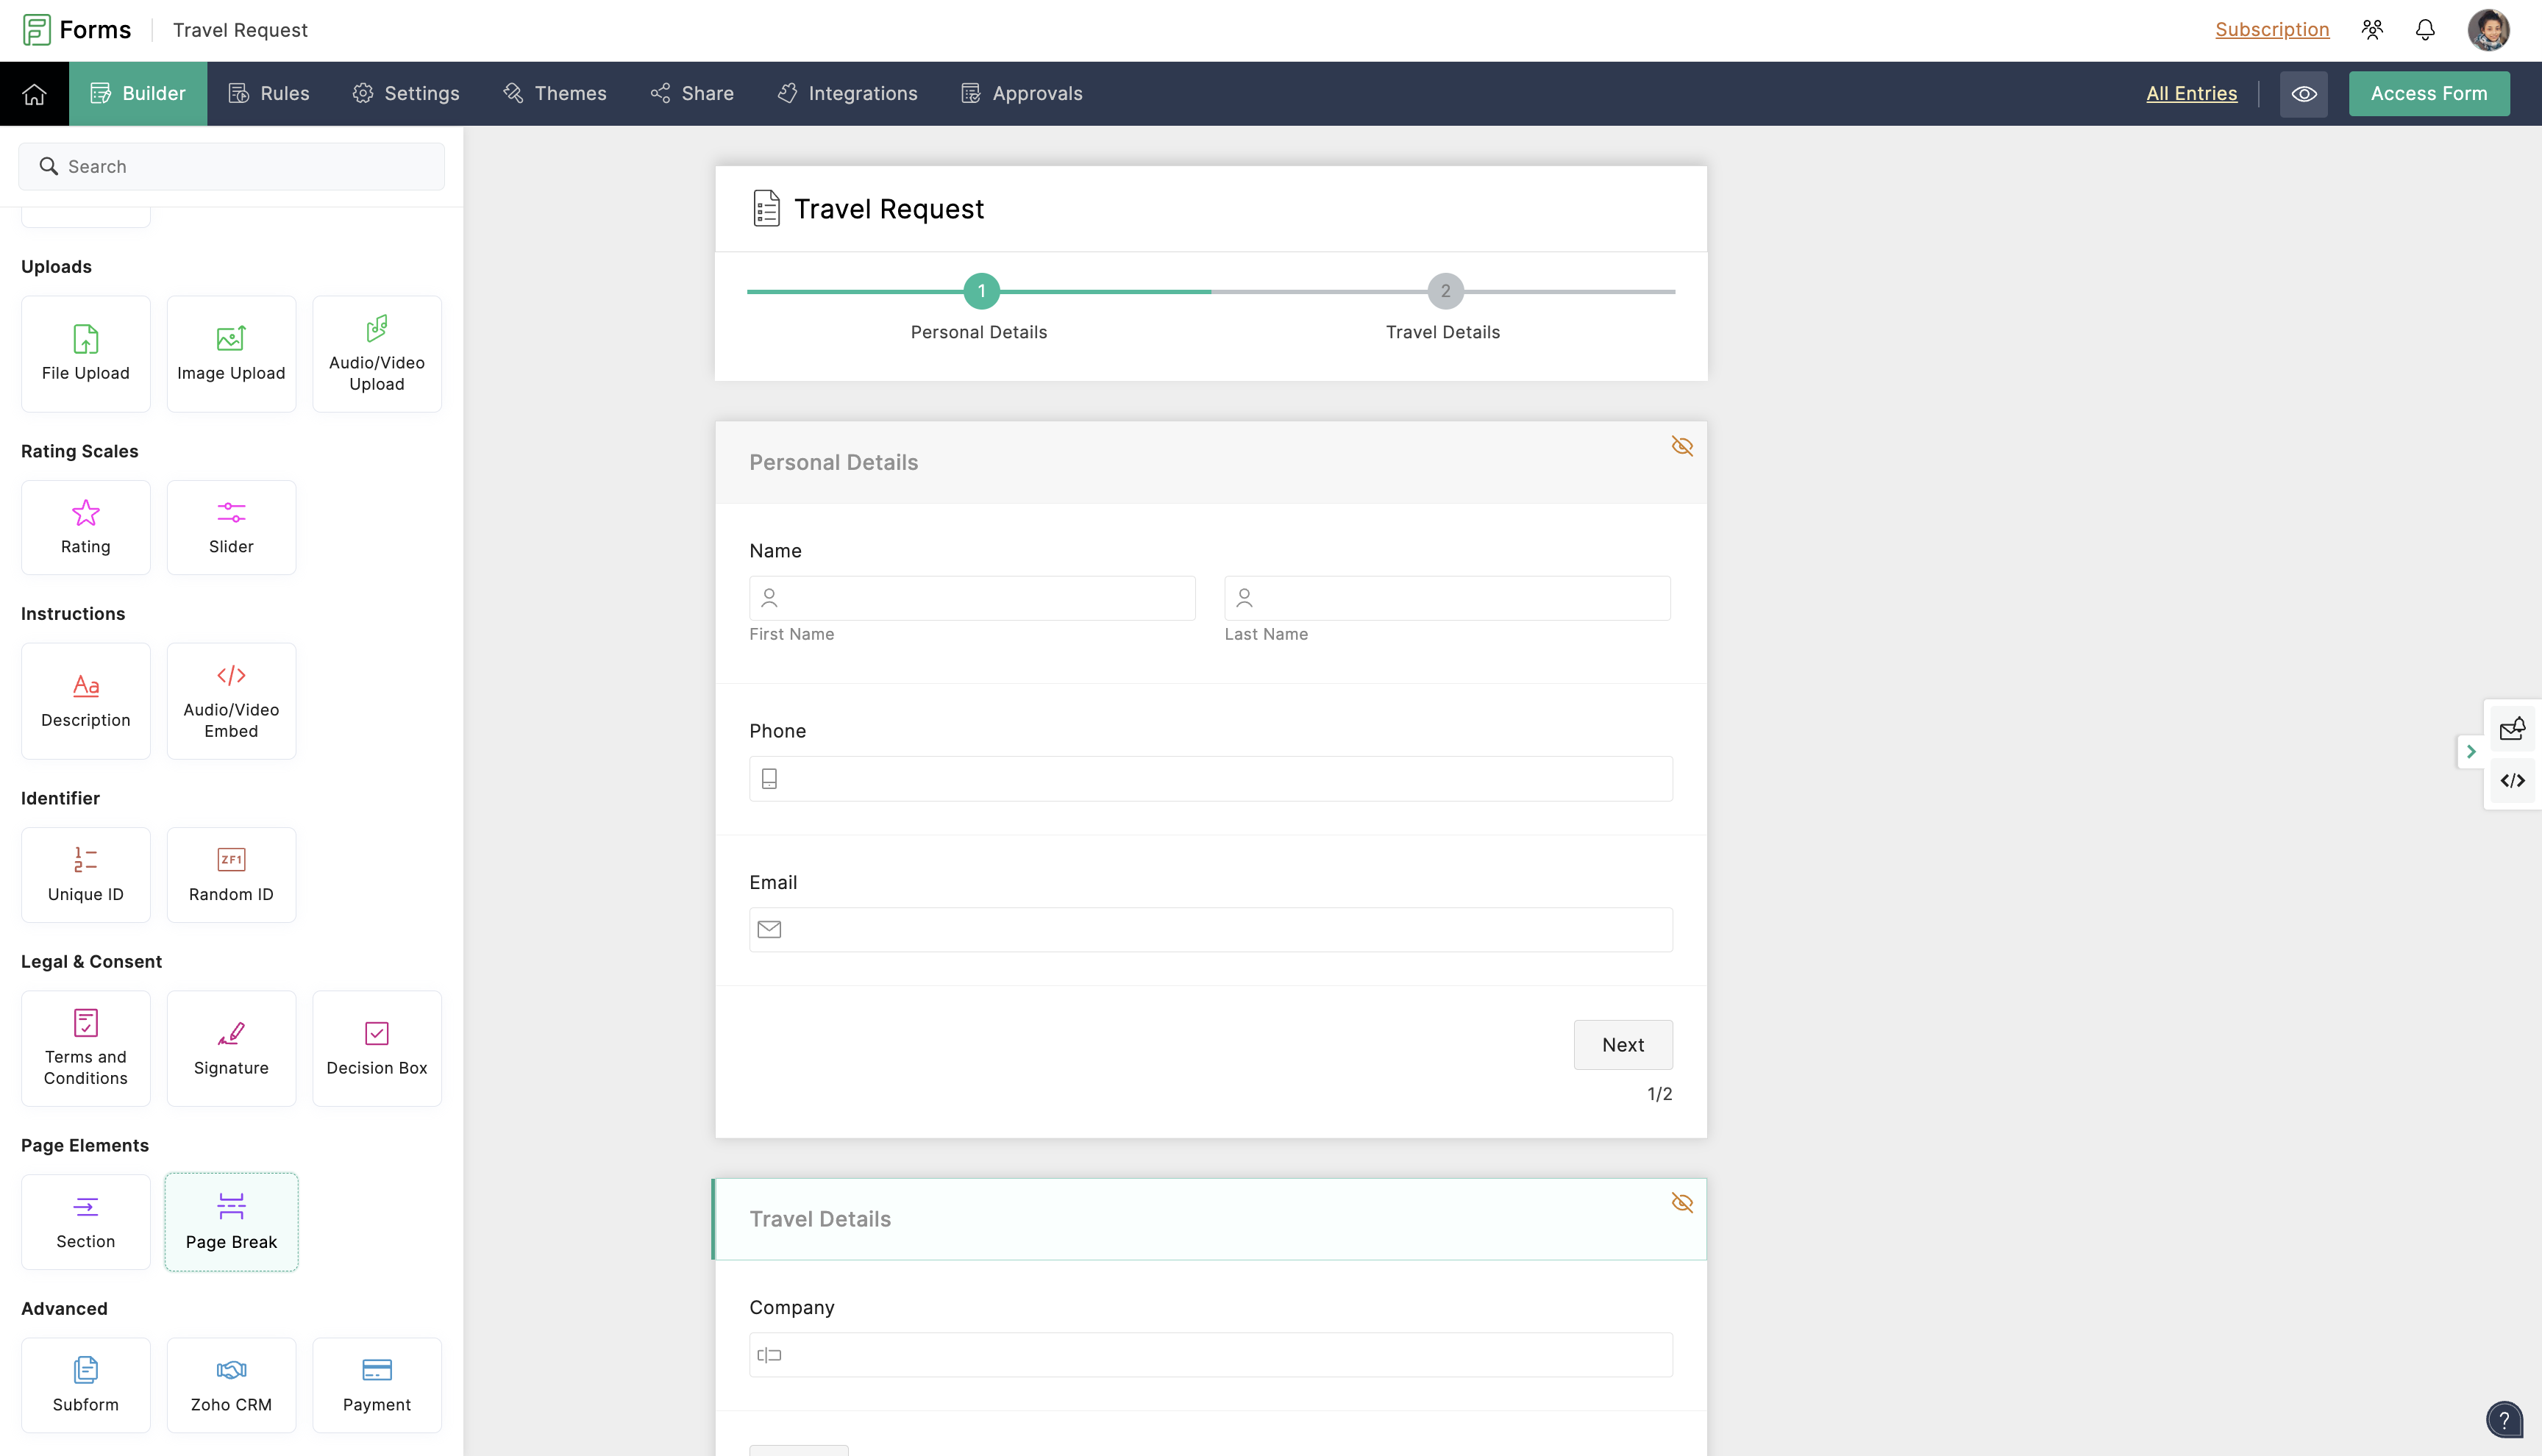Go to Home via the house icon
The image size is (2542, 1456).
[x=34, y=93]
